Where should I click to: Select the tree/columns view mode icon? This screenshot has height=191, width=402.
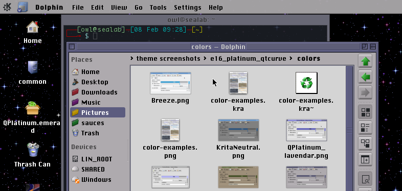click(365, 144)
